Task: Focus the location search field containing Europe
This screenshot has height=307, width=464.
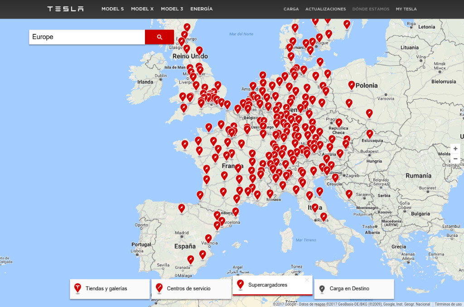Action: (x=87, y=37)
